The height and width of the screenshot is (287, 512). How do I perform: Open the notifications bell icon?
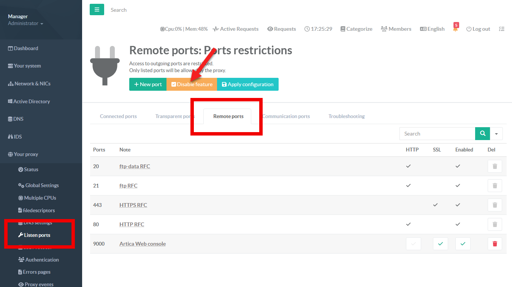pos(455,29)
